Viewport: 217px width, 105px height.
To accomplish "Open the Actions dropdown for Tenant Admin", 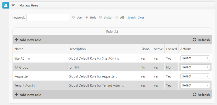I will pos(195,85).
